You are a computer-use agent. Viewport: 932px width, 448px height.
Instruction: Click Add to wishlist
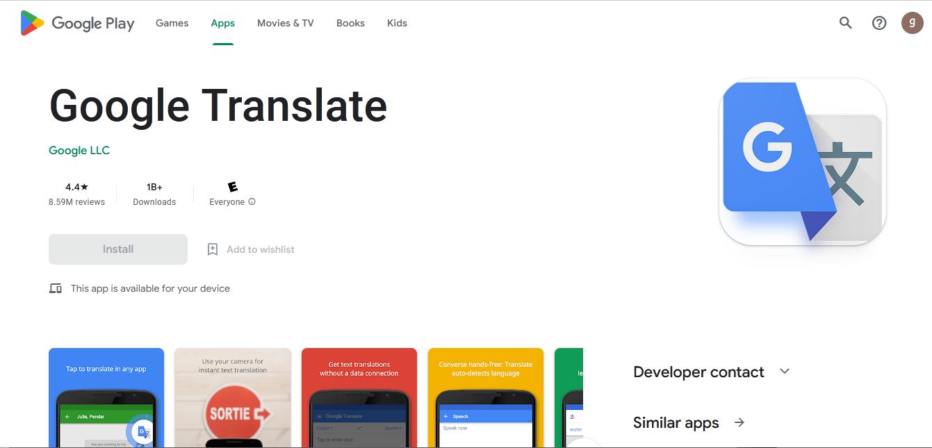[261, 249]
